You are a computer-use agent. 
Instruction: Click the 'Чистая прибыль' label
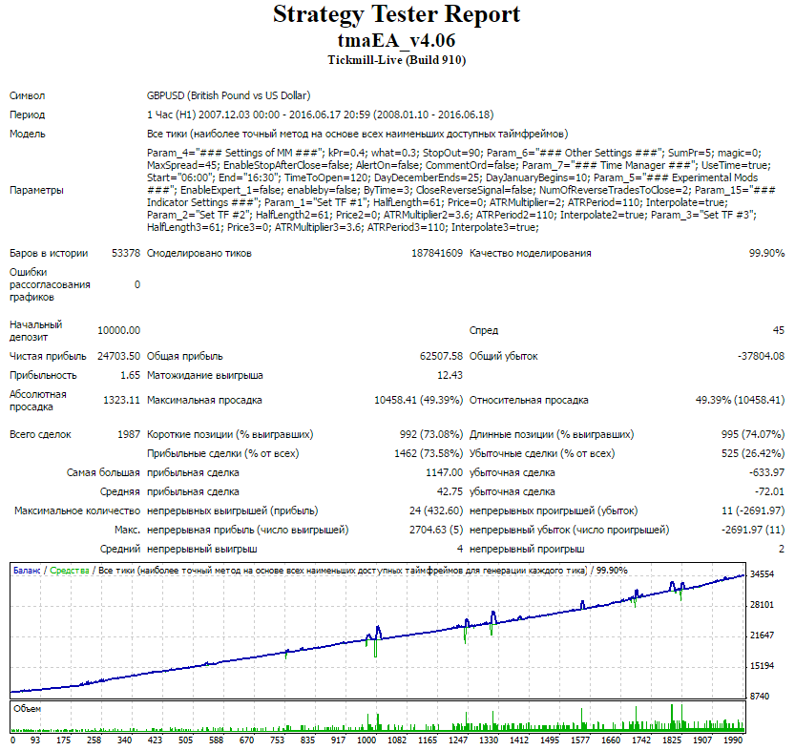pos(48,356)
